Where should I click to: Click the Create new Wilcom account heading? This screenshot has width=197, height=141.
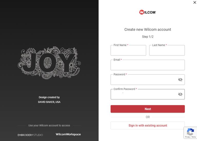148,30
